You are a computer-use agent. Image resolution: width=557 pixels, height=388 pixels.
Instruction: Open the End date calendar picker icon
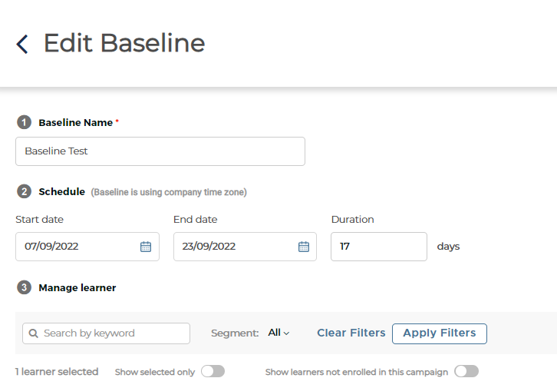(303, 247)
